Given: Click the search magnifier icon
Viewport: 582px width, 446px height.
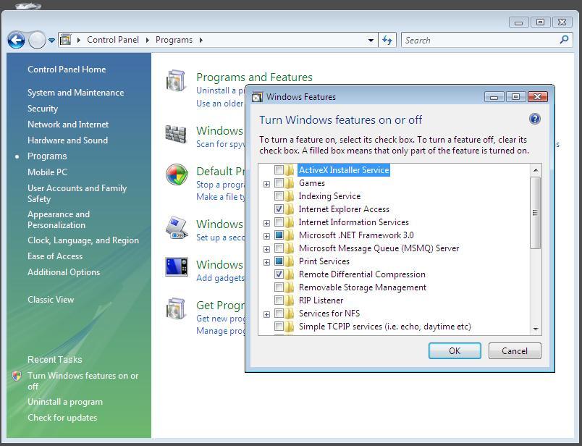Looking at the screenshot, I should pos(564,39).
